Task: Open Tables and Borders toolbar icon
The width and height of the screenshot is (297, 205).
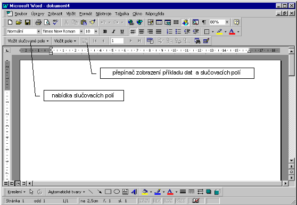Action: [x=151, y=22]
